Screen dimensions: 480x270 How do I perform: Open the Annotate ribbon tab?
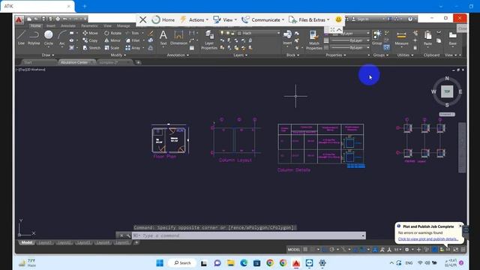pyautogui.click(x=68, y=26)
